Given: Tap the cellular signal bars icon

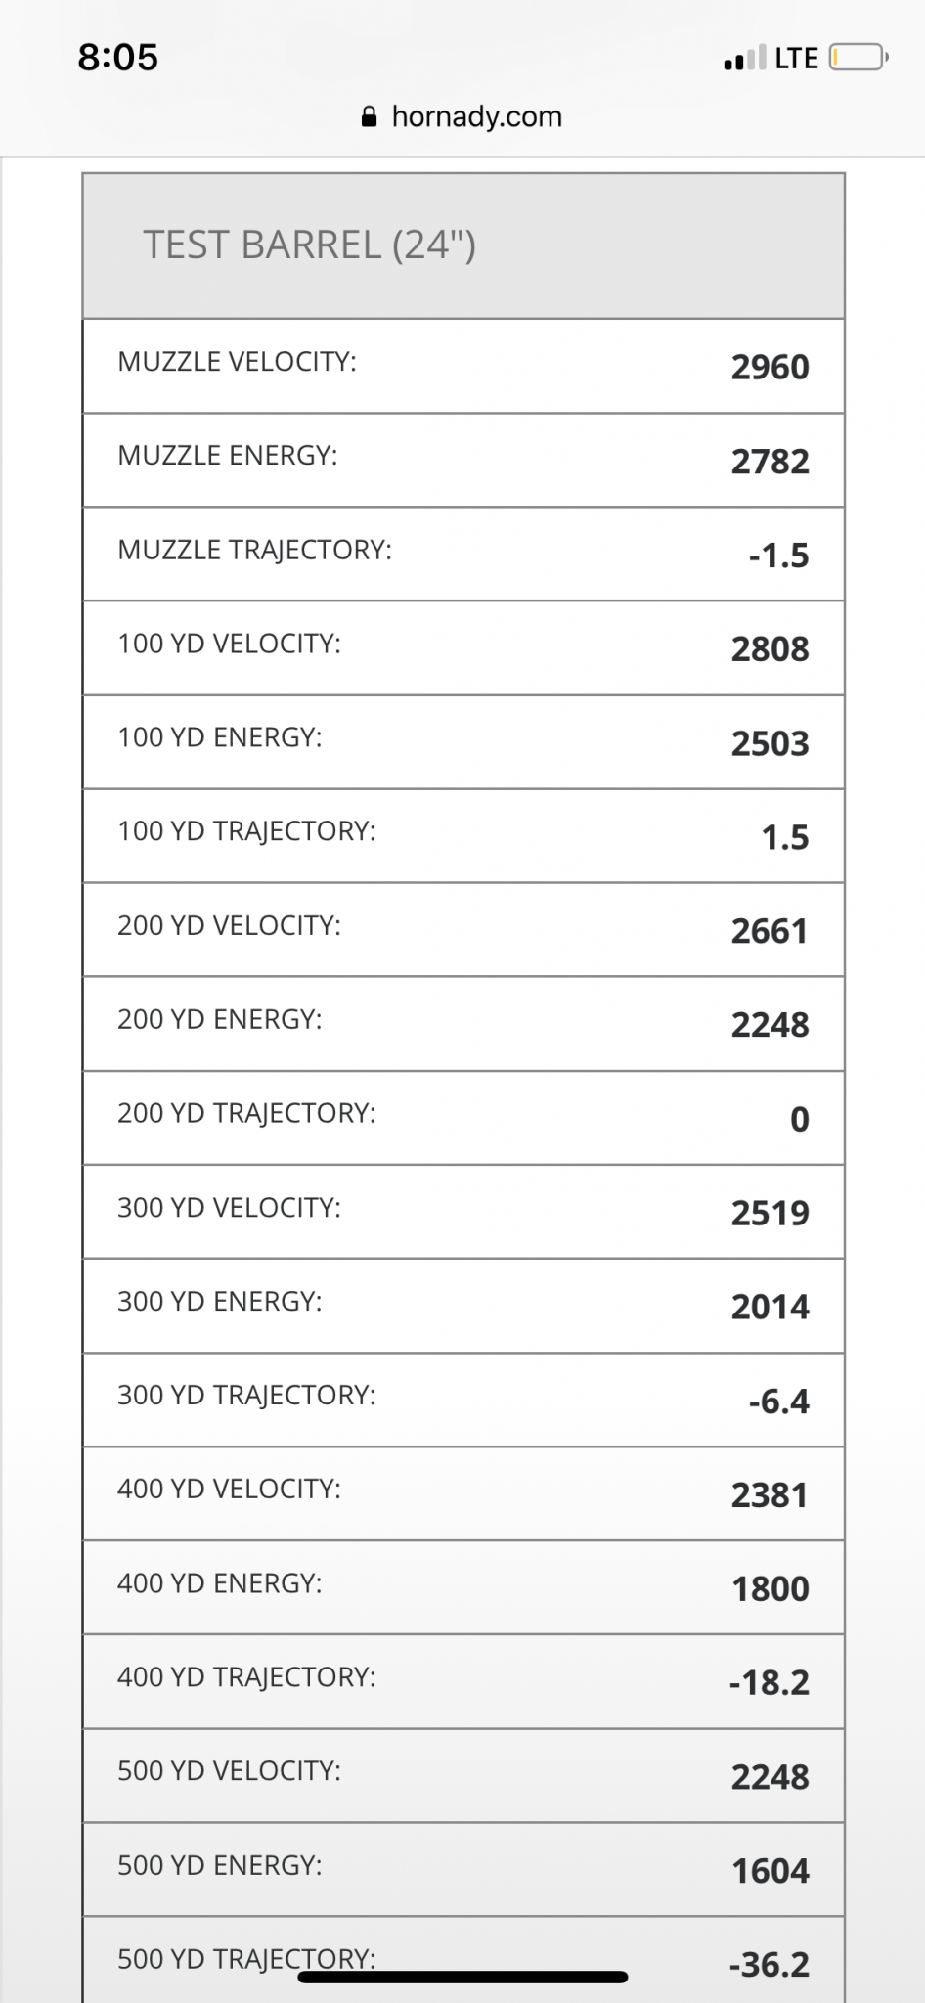Looking at the screenshot, I should point(745,59).
